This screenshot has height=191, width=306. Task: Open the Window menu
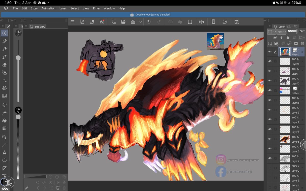(x=109, y=8)
